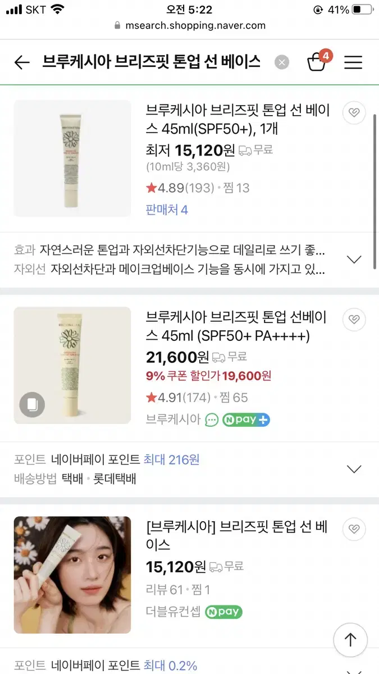Toggle wishlist heart on third product

point(354,529)
